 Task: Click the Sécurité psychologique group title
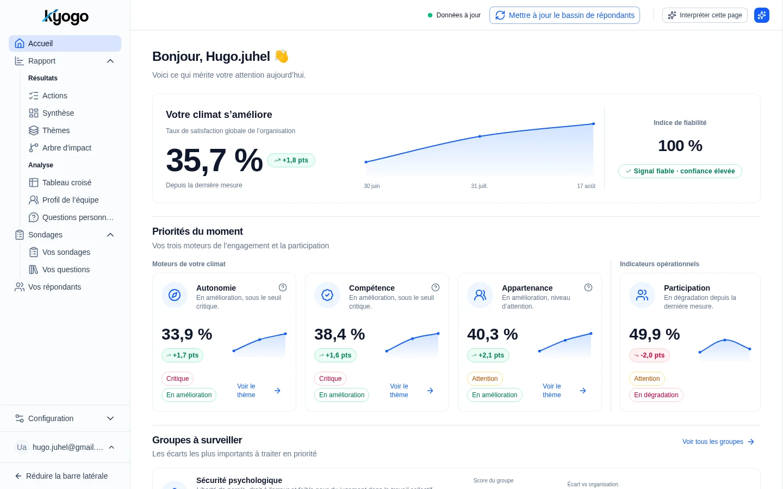click(x=239, y=480)
